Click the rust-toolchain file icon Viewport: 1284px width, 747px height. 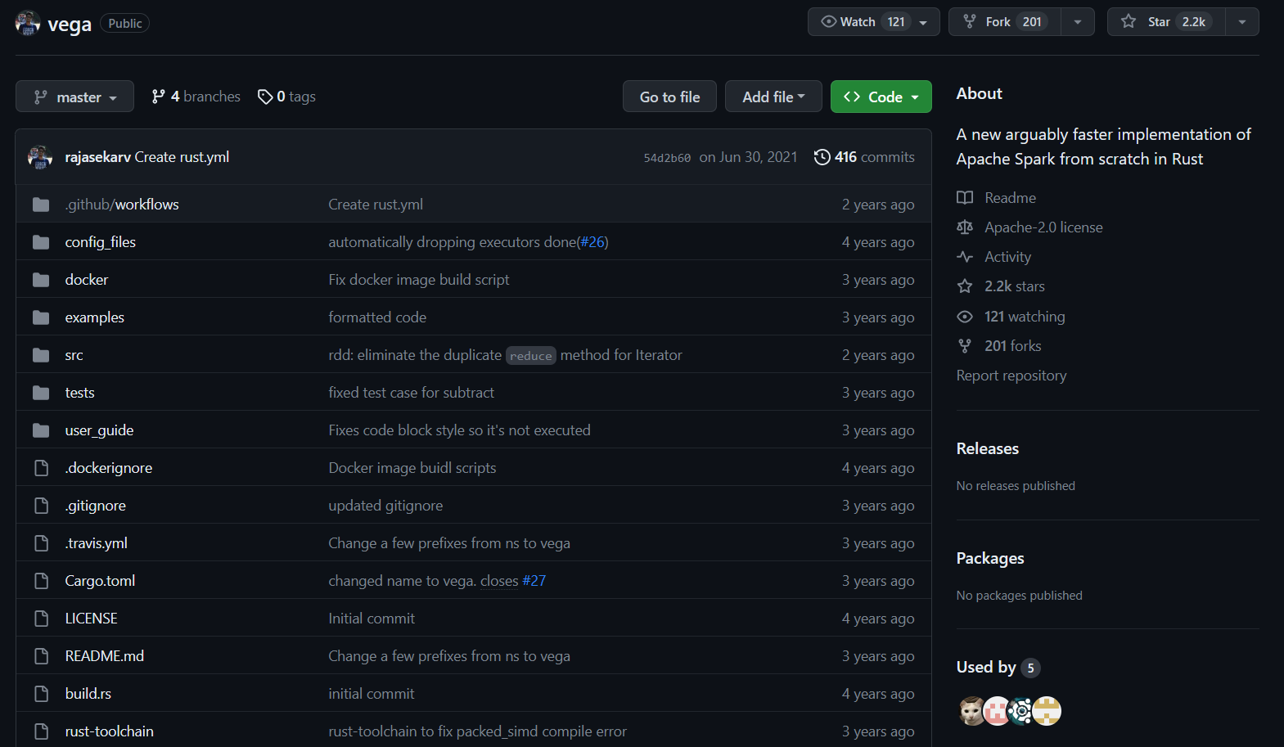pyautogui.click(x=41, y=731)
